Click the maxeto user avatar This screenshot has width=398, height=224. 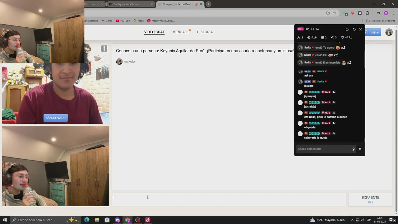point(119,62)
